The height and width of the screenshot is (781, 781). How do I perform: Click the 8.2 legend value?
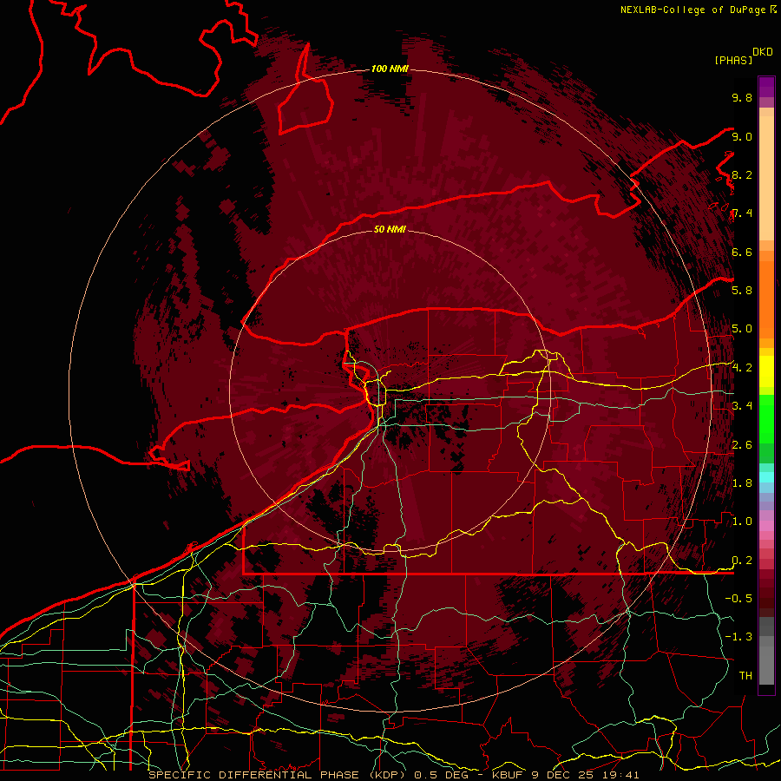coord(742,174)
